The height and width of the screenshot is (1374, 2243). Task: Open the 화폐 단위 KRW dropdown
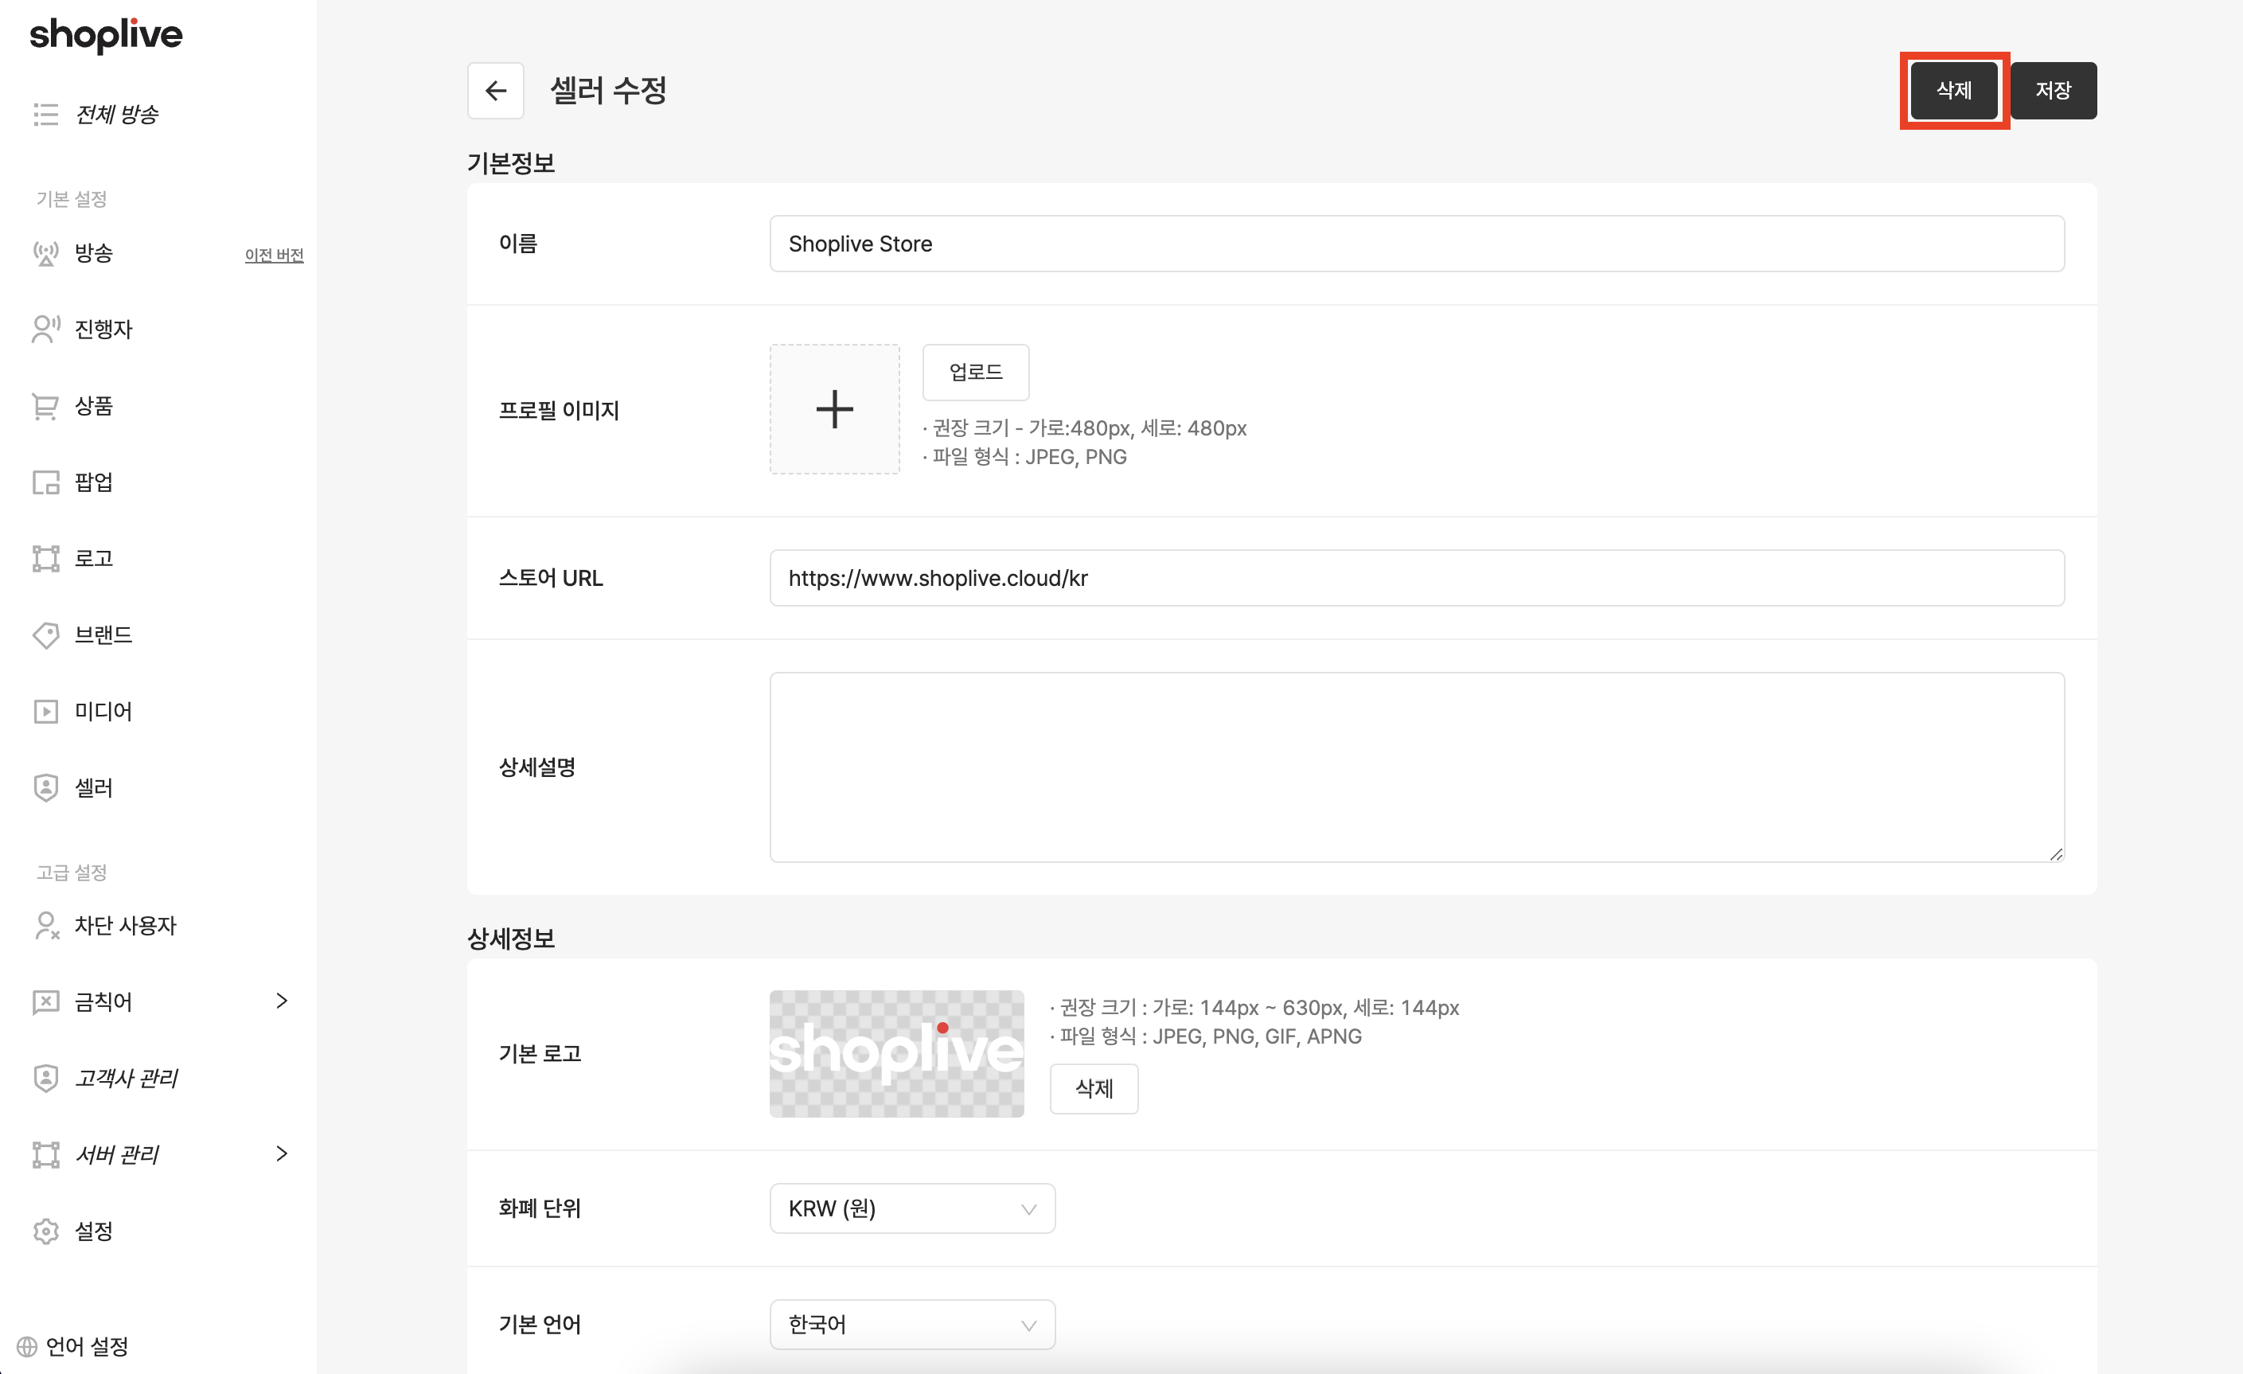912,1208
